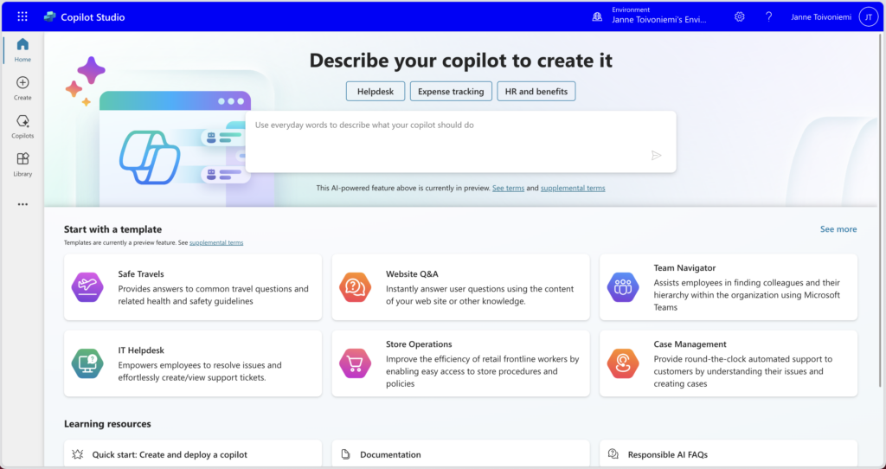This screenshot has height=469, width=886.
Task: Open the supplemental terms link under templates
Action: (x=216, y=243)
